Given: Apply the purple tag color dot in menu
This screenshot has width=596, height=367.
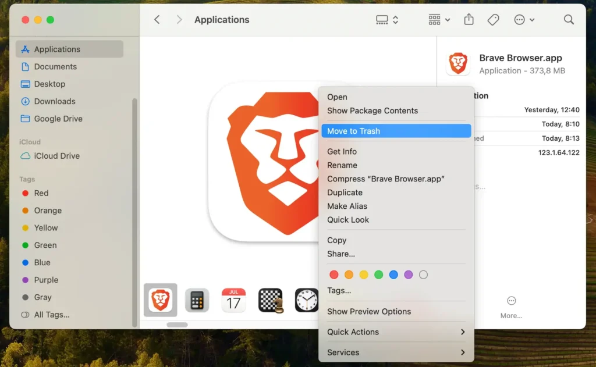Looking at the screenshot, I should 408,275.
